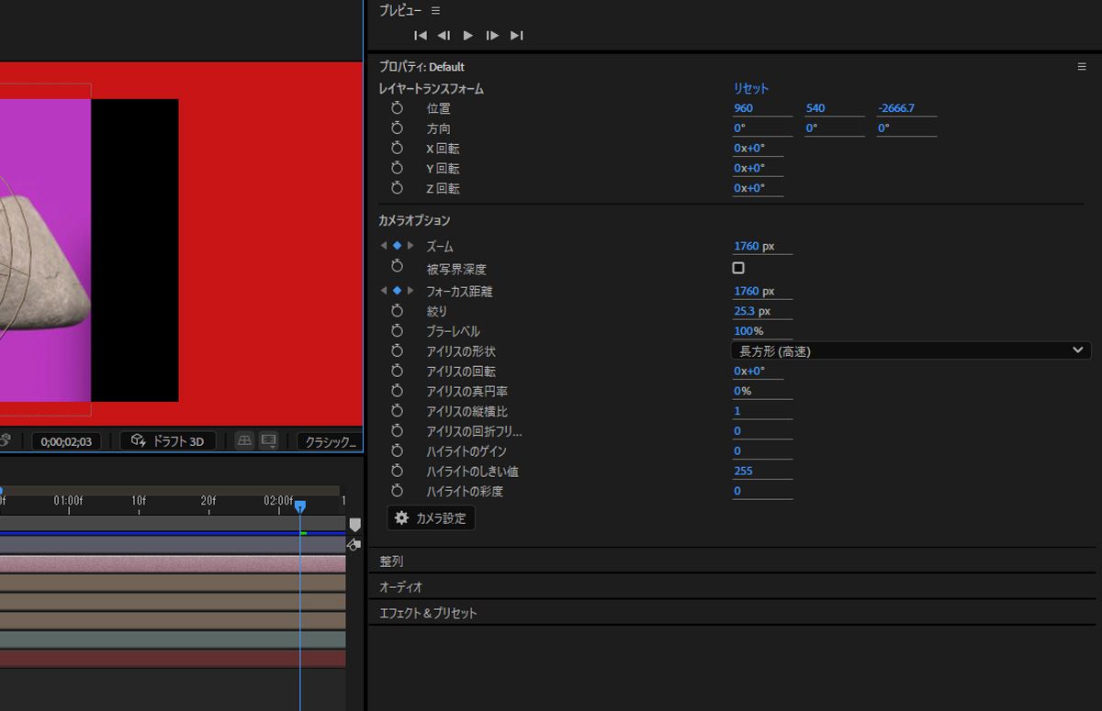This screenshot has height=711, width=1102.
Task: Toggle ズーム keyframe diamond
Action: tap(397, 246)
